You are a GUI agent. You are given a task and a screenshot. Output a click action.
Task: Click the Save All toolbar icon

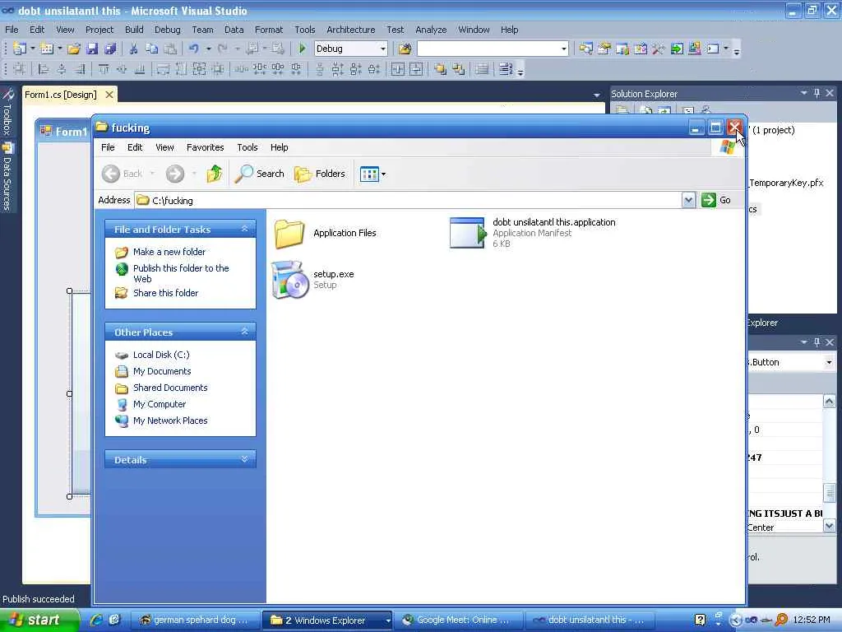[110, 49]
